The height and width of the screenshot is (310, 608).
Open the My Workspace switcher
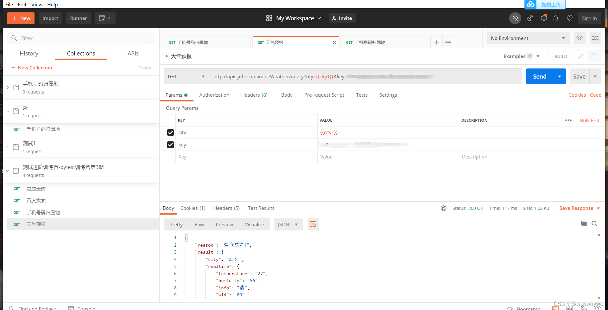pyautogui.click(x=294, y=18)
